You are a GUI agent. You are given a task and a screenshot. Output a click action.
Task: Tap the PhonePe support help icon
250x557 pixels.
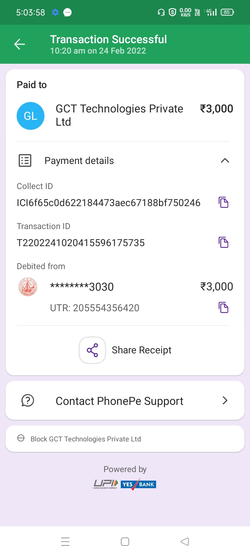(28, 401)
